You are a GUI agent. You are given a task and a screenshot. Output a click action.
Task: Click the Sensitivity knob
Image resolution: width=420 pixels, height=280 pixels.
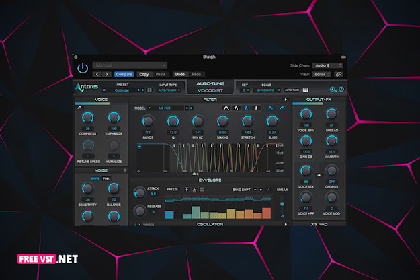(x=87, y=189)
